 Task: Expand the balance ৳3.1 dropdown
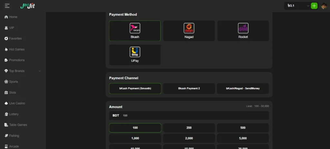tap(308, 6)
